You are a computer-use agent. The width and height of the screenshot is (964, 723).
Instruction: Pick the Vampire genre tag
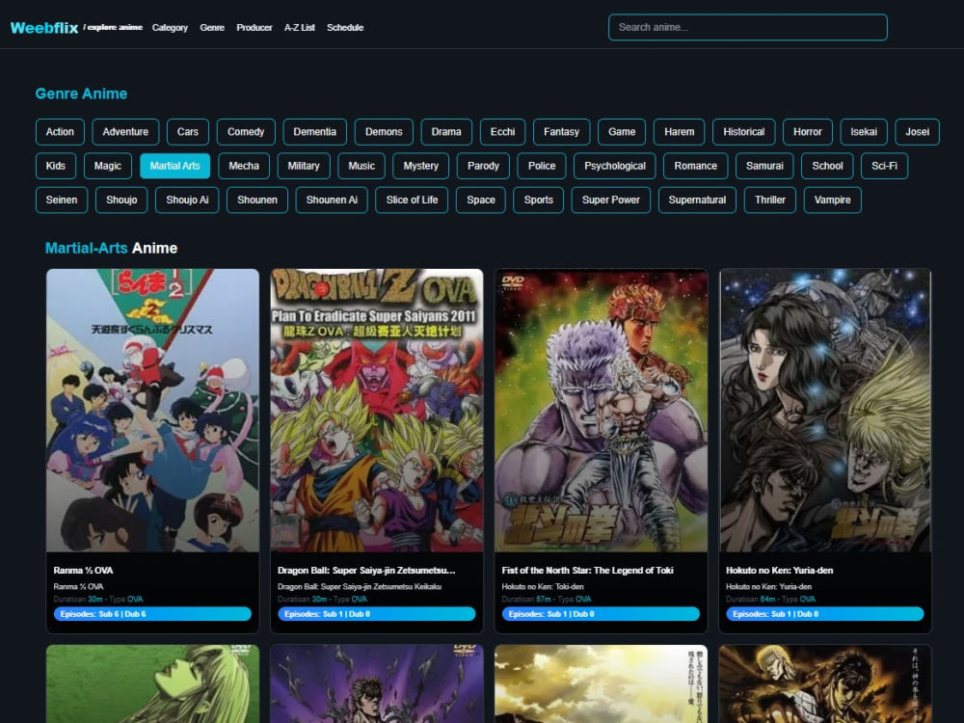[x=833, y=200]
